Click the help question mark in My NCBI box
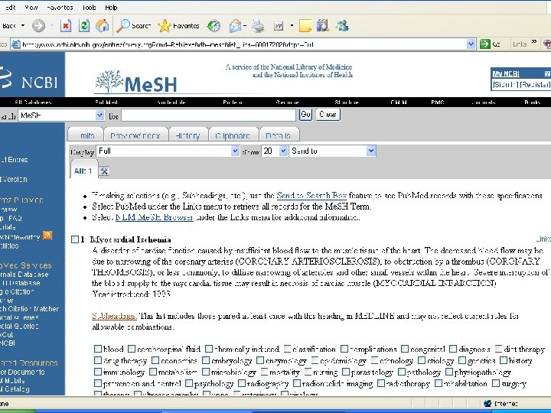Viewport: 551px width, 413px height. (547, 73)
